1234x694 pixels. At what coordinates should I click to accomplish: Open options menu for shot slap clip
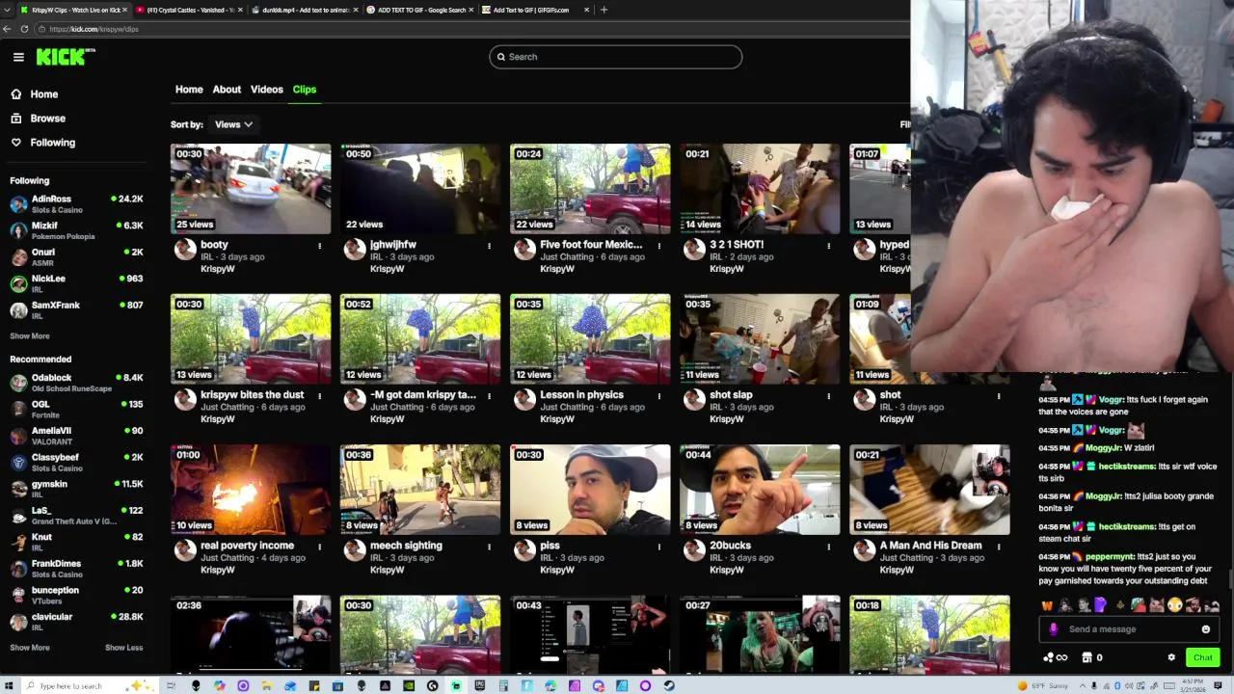[x=828, y=396]
